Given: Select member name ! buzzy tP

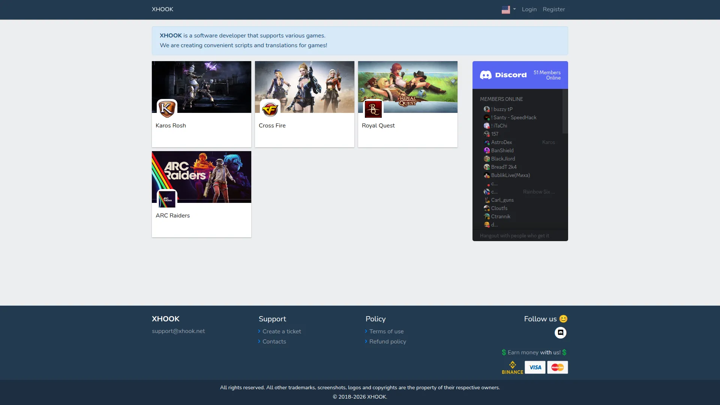Looking at the screenshot, I should tap(502, 109).
